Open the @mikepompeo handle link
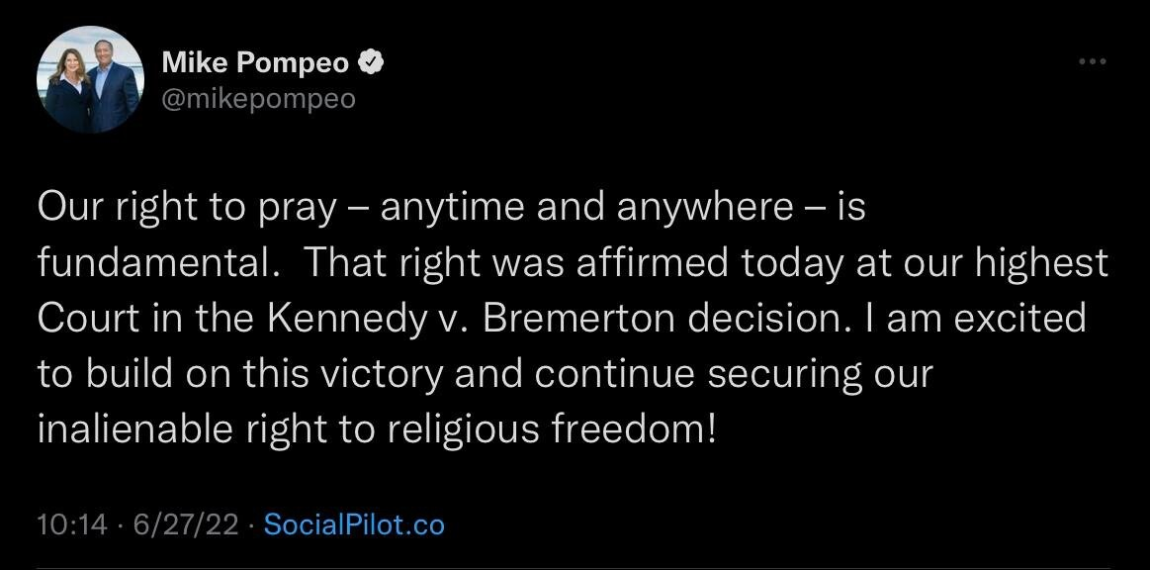 [x=258, y=99]
